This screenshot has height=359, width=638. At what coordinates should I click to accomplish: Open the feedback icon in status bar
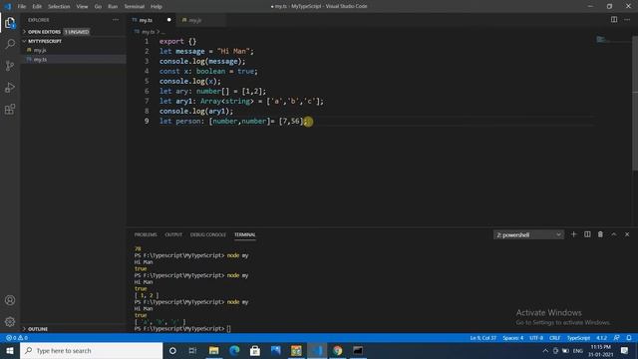pos(617,338)
